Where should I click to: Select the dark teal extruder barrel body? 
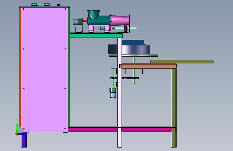pos(99,20)
